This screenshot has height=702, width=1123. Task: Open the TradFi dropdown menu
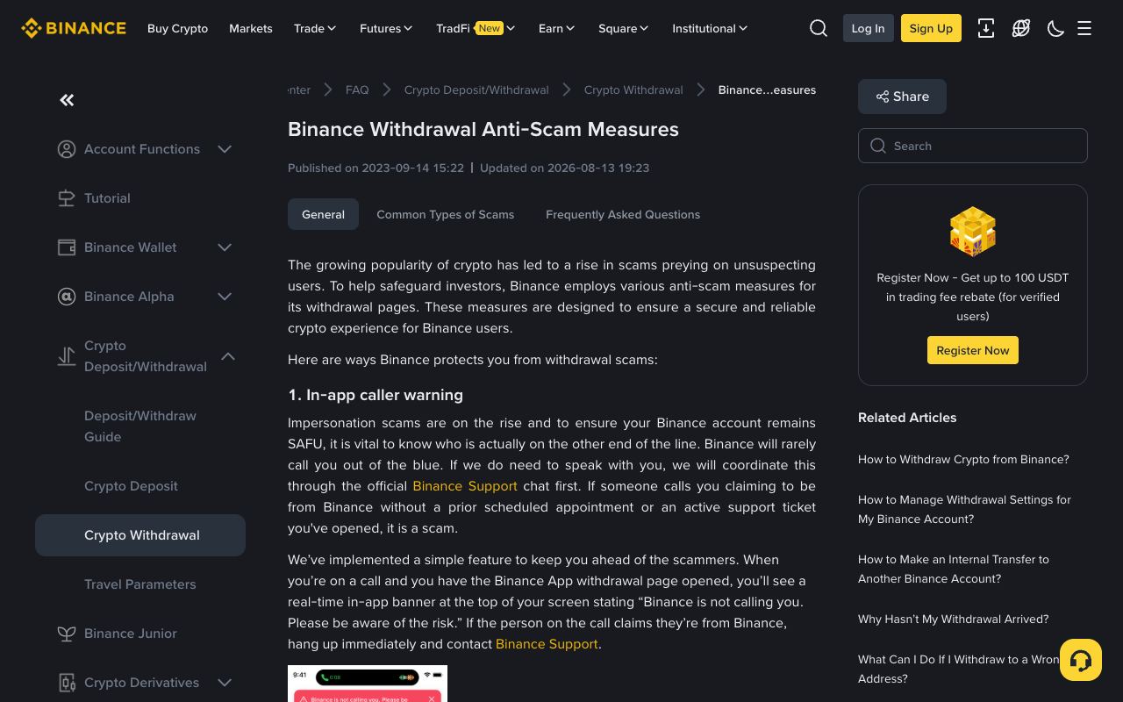(476, 28)
